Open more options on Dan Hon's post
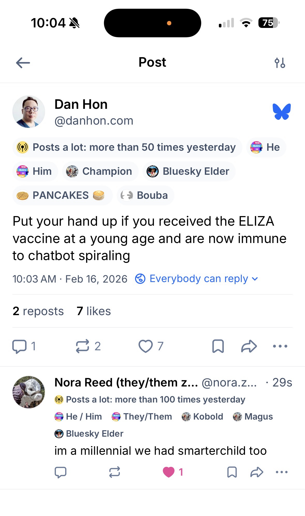Image resolution: width=305 pixels, height=516 pixels. [280, 346]
